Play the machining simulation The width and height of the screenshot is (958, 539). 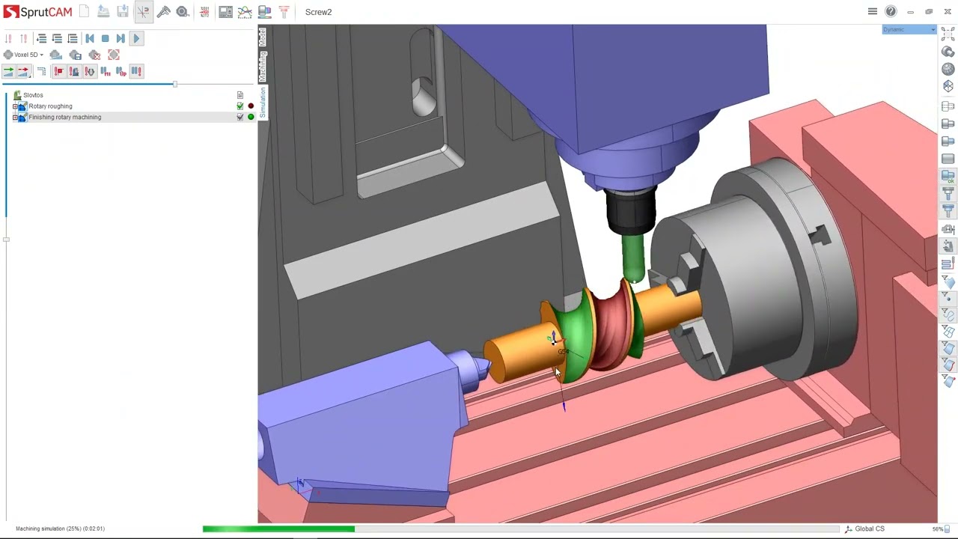tap(136, 38)
